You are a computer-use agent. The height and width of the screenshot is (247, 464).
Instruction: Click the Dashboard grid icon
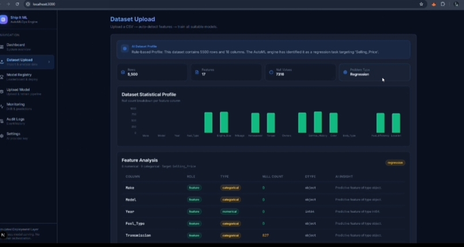tap(2, 47)
